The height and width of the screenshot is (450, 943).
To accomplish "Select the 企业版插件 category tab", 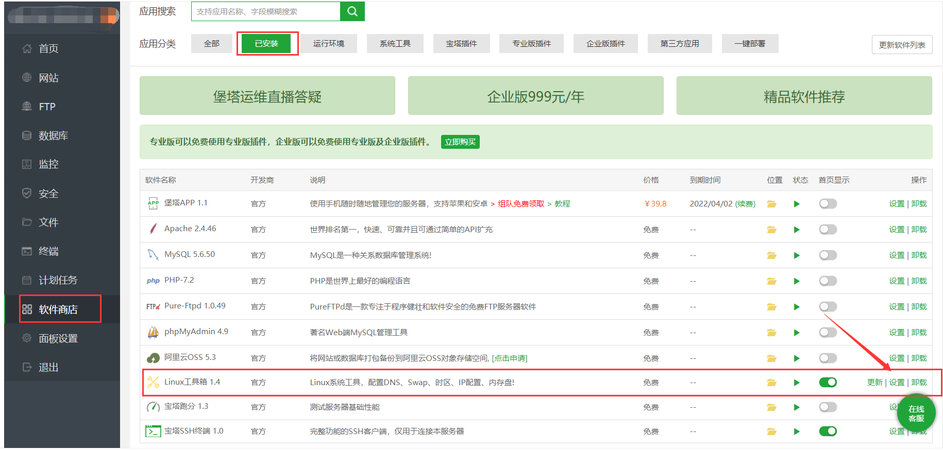I will click(606, 44).
